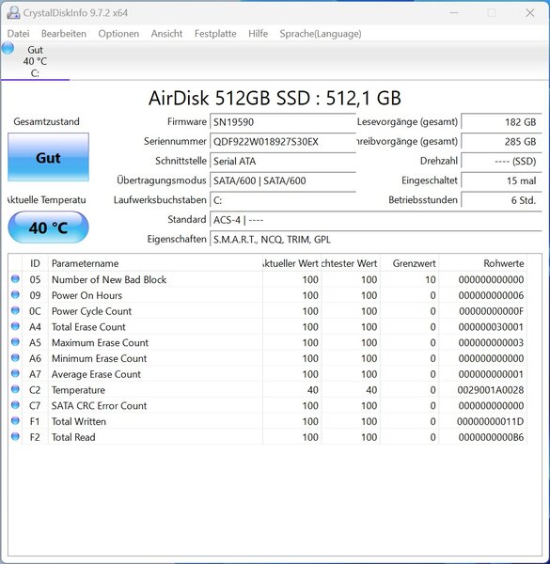Screen dimensions: 550x564
Task: Select the Total Written parameter
Action: coord(78,421)
